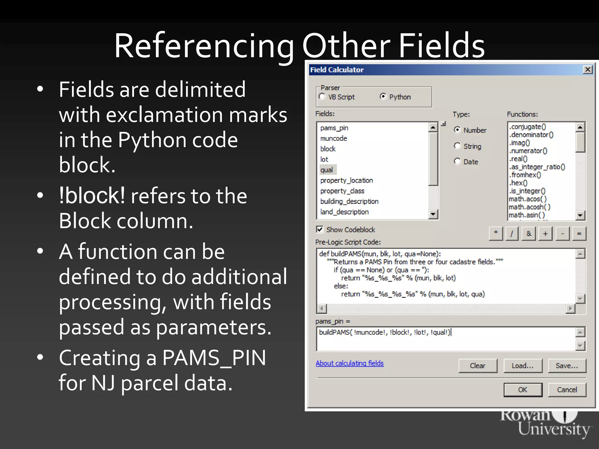The height and width of the screenshot is (449, 599).
Task: Click the plus (+) operator button
Action: coord(545,234)
